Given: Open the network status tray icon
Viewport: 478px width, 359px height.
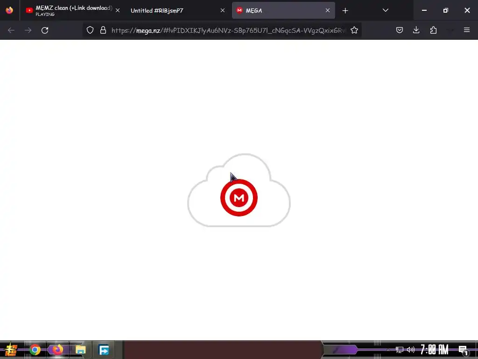Looking at the screenshot, I should pos(400,350).
